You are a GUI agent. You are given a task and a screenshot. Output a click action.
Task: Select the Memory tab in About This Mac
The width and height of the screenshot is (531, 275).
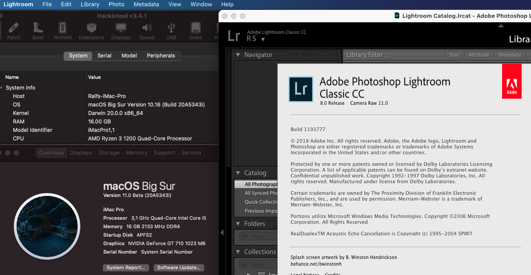click(137, 152)
